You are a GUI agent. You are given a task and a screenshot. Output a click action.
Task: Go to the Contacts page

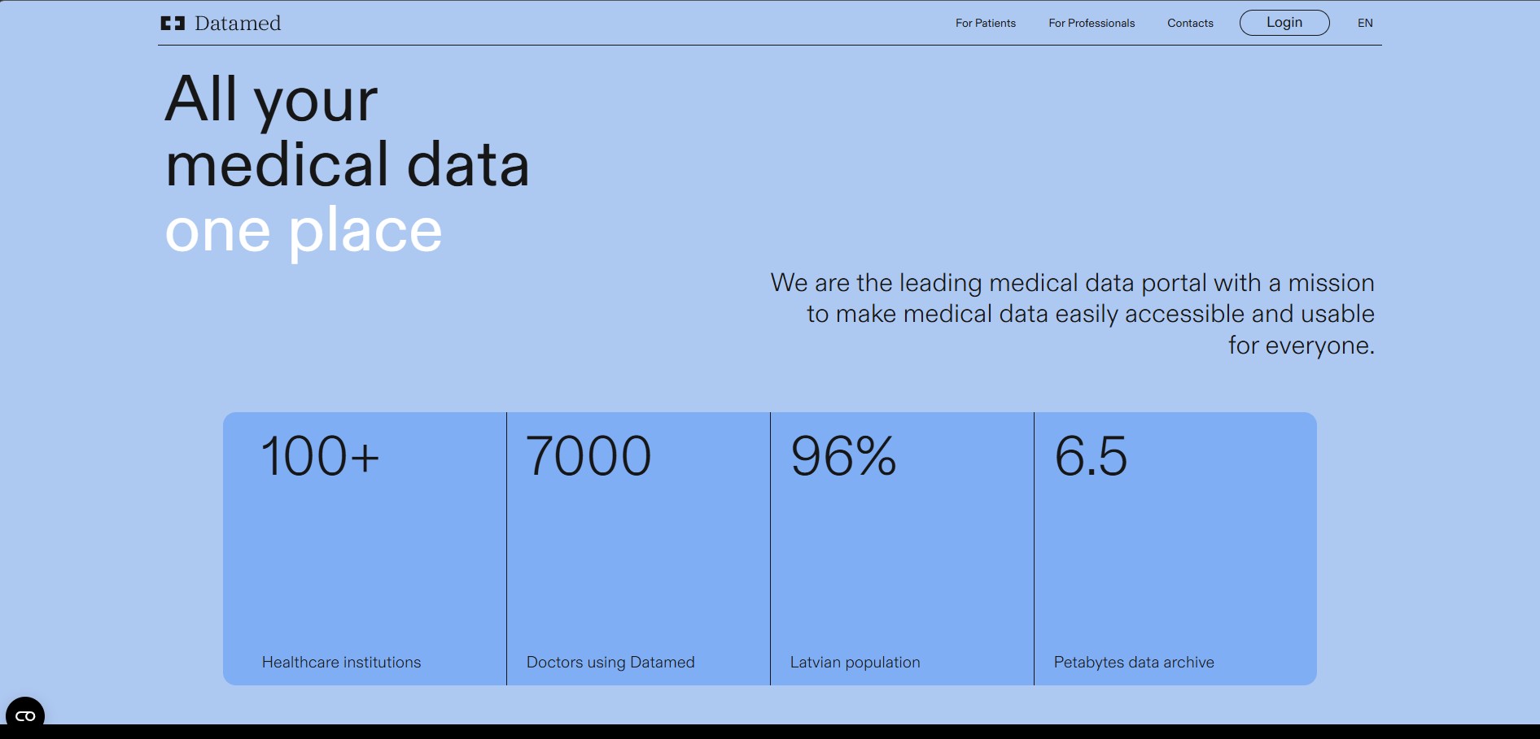1190,24
